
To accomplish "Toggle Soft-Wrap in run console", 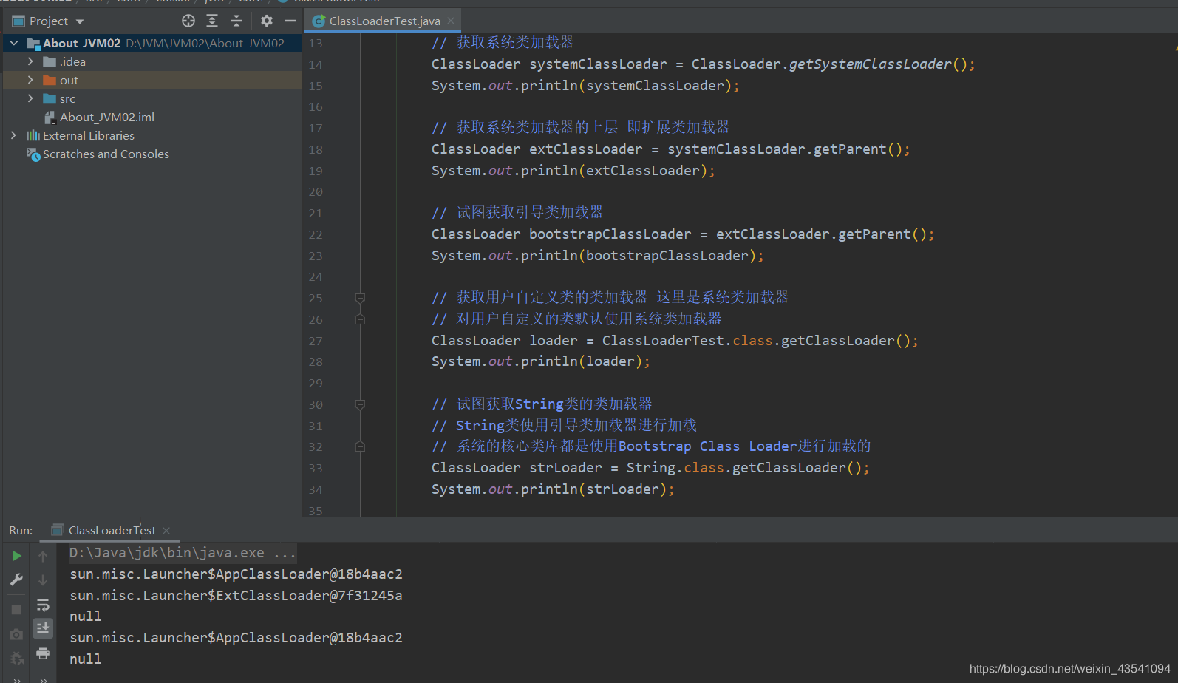I will pos(43,605).
